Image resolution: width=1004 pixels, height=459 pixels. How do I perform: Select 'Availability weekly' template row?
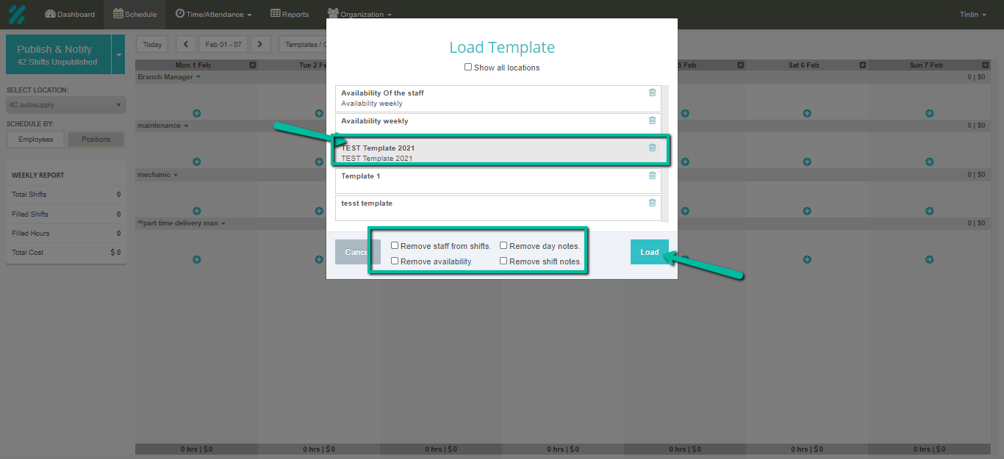tap(498, 126)
